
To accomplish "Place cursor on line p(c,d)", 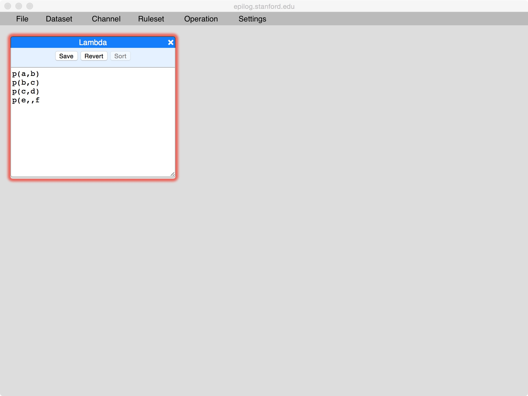I will coord(26,91).
